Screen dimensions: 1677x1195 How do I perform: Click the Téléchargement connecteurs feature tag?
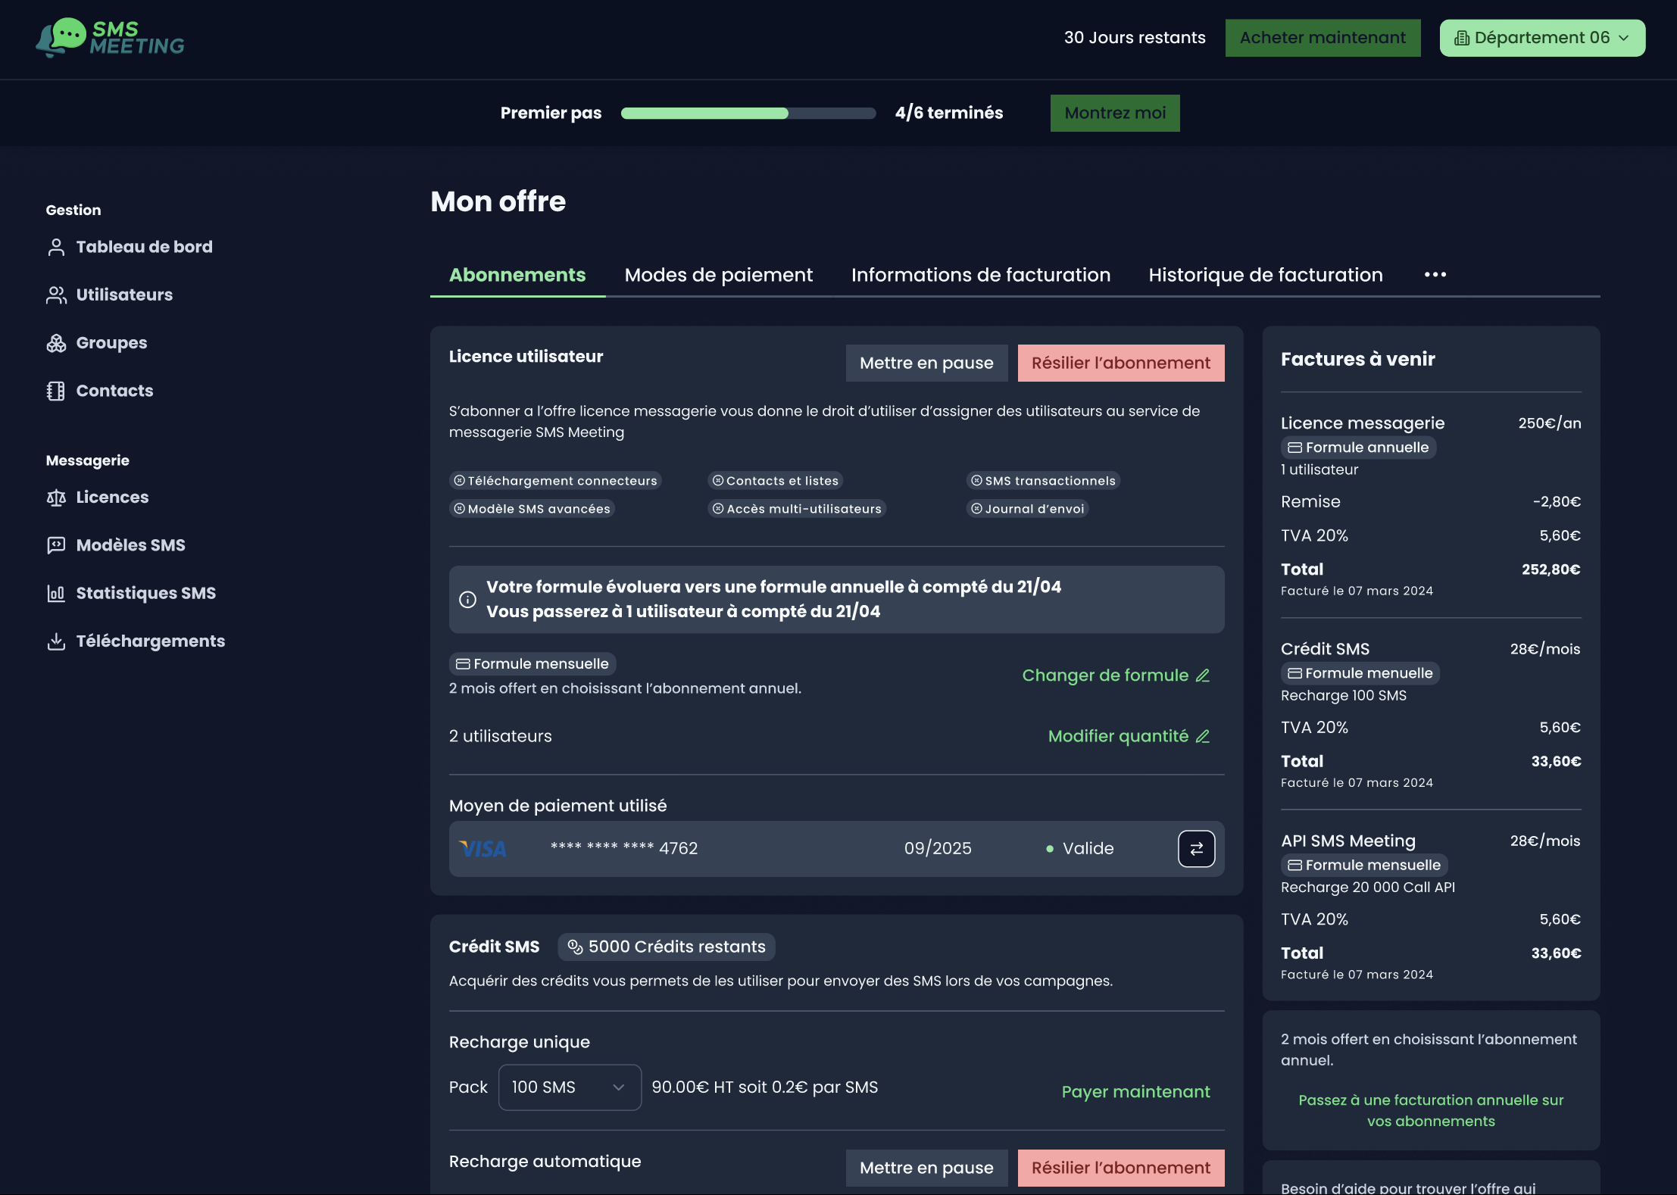point(555,481)
